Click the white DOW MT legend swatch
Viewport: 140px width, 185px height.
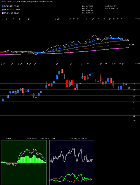3,10
